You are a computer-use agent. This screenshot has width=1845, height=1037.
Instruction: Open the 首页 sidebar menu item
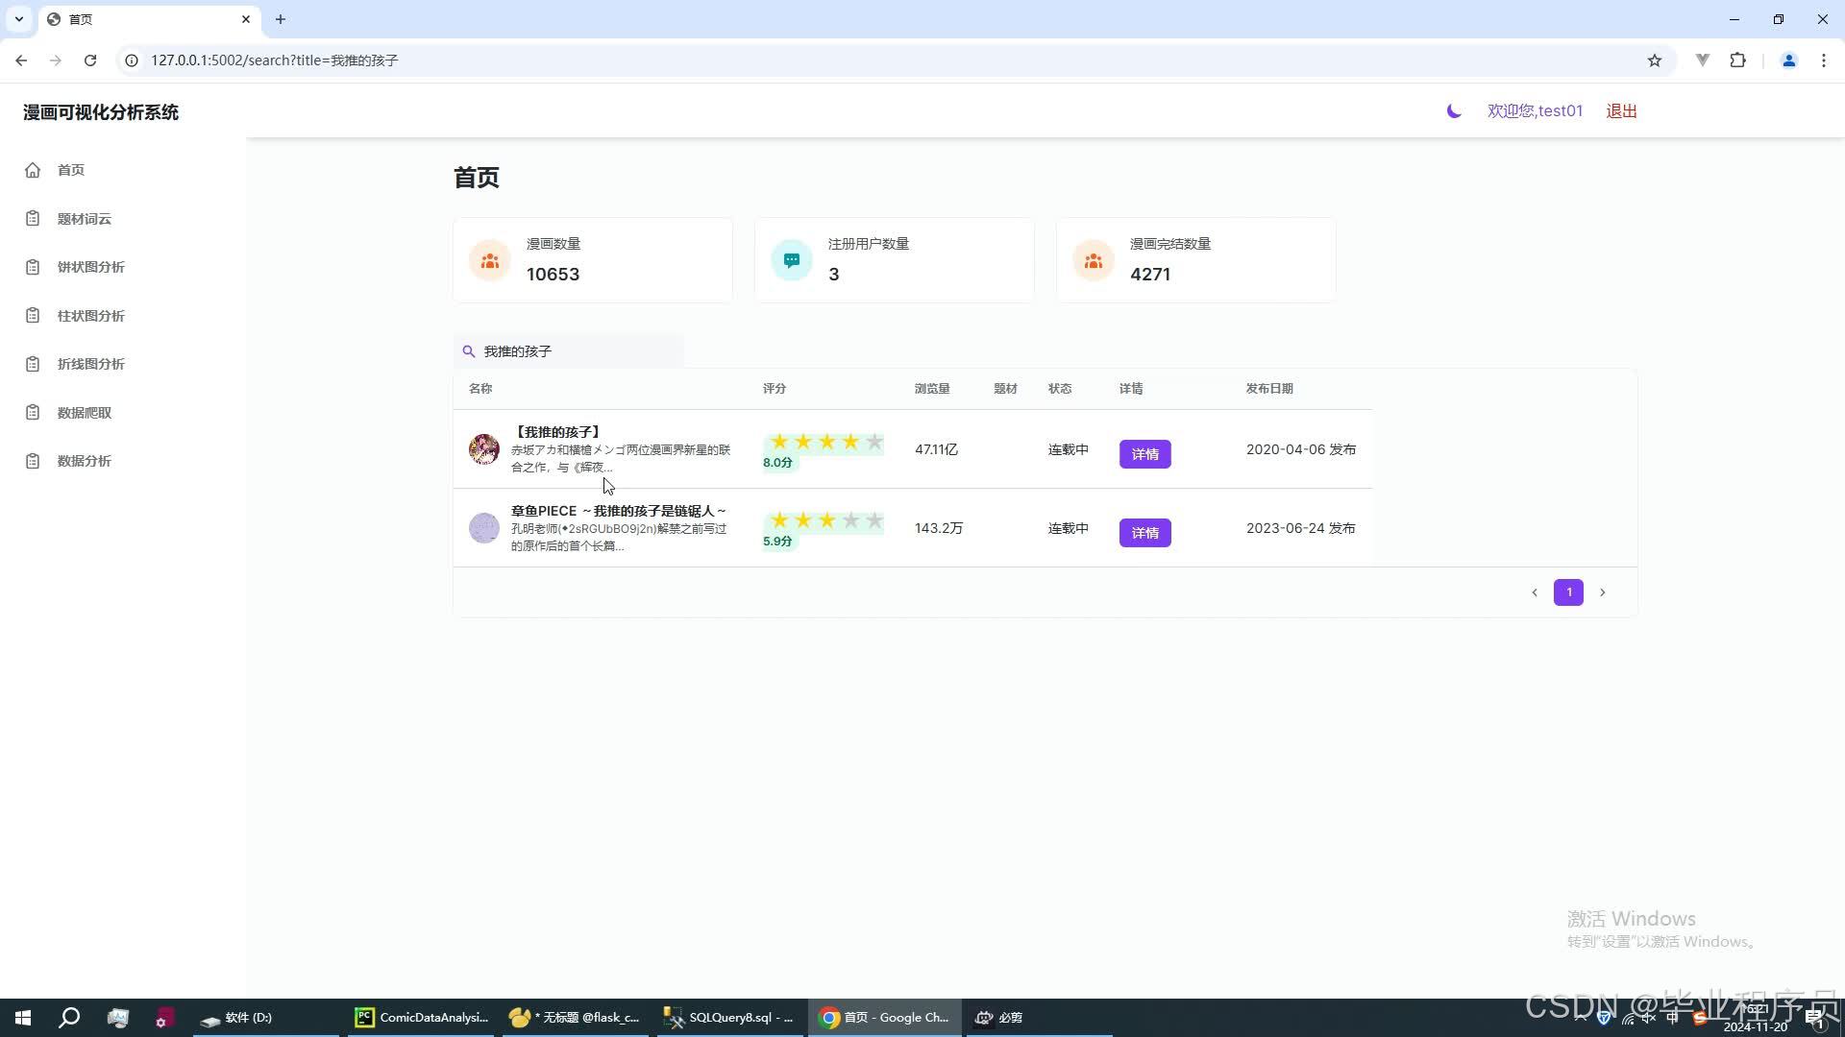pos(70,170)
